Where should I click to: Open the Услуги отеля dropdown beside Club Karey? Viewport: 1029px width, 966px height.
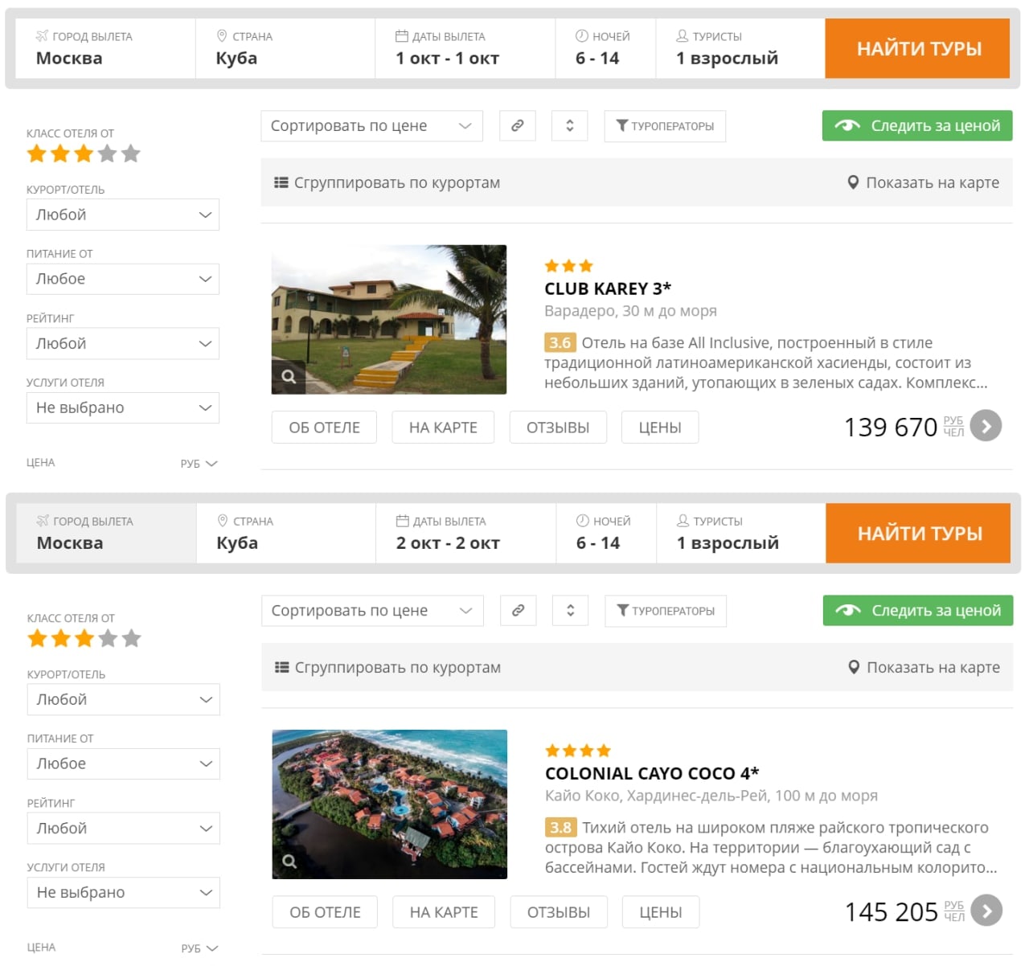coord(122,407)
